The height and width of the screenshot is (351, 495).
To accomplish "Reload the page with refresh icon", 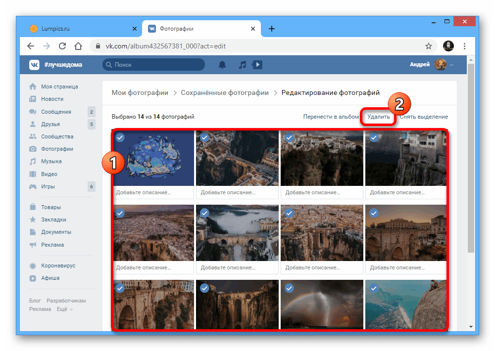I will pos(62,46).
